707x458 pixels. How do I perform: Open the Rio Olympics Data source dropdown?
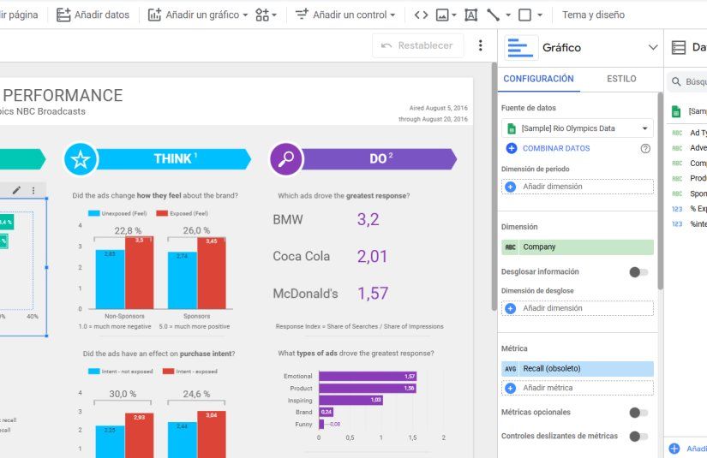tap(577, 128)
